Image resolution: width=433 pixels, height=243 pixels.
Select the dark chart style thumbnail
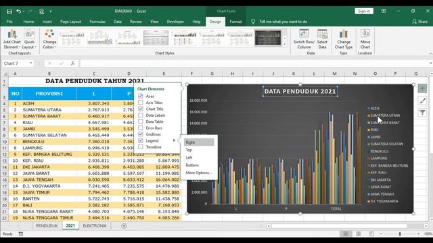click(x=268, y=38)
